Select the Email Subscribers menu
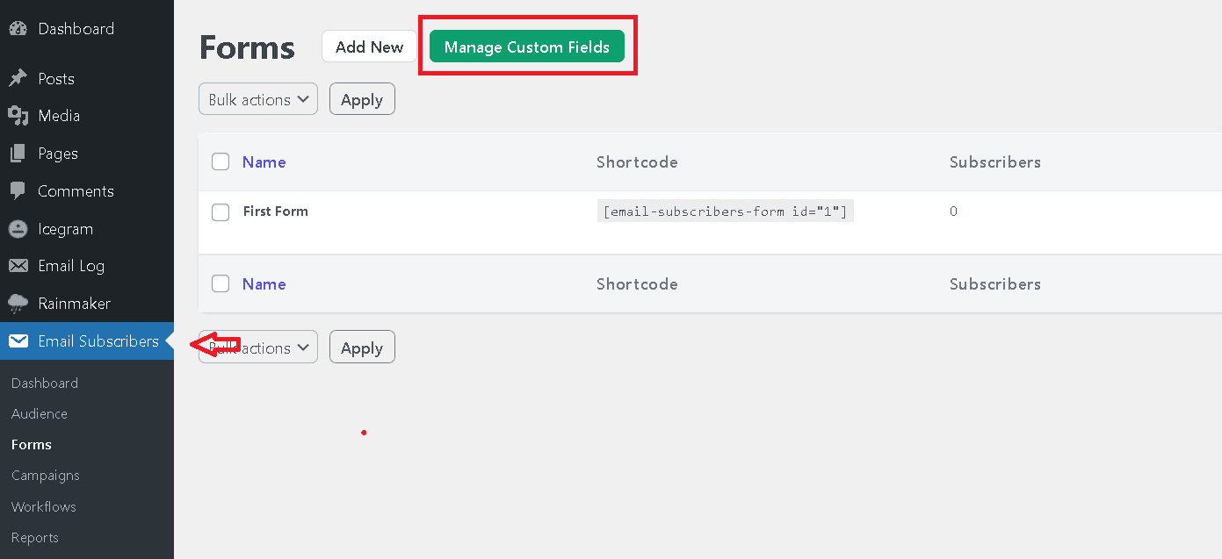 (87, 341)
